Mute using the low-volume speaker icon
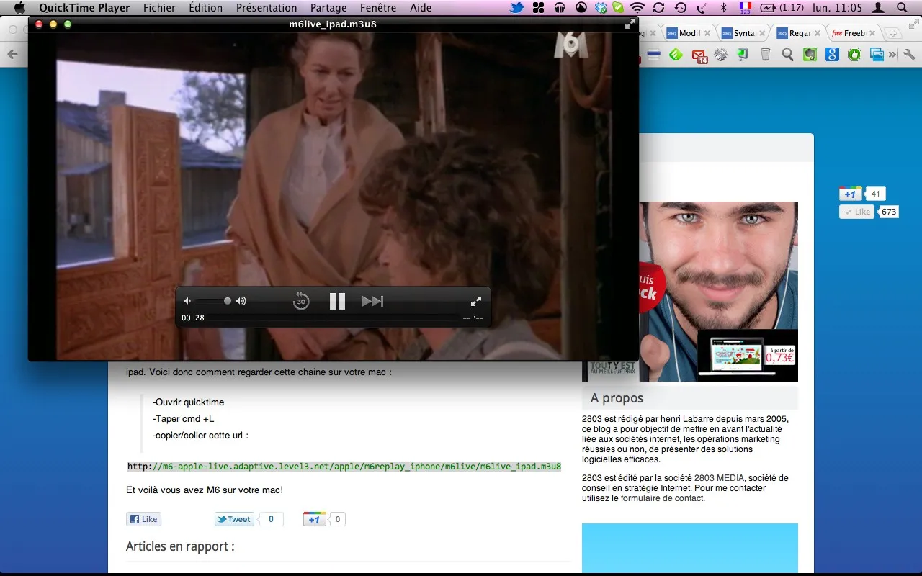Viewport: 922px width, 576px height. point(187,301)
